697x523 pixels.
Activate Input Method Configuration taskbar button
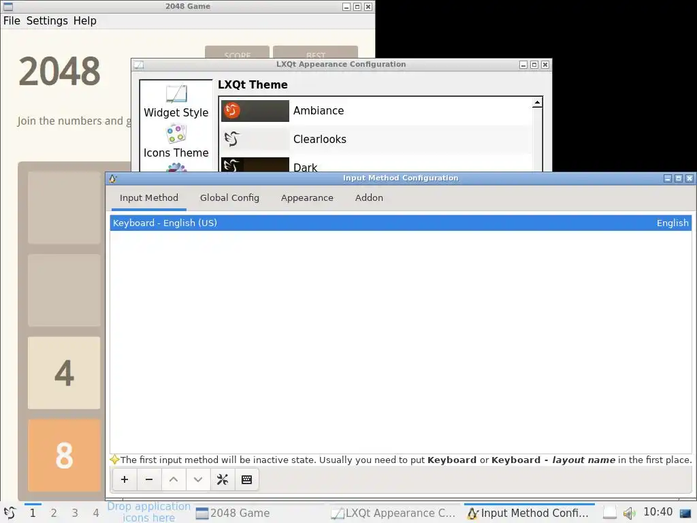[530, 513]
